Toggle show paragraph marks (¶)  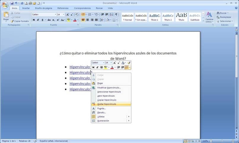pos(116,14)
